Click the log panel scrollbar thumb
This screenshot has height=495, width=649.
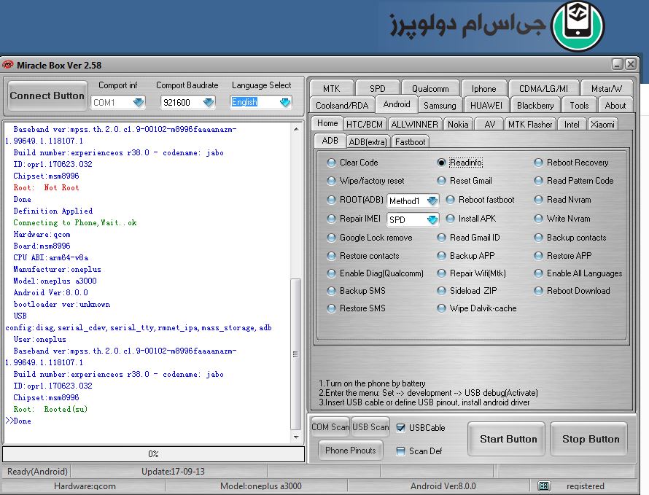click(296, 354)
